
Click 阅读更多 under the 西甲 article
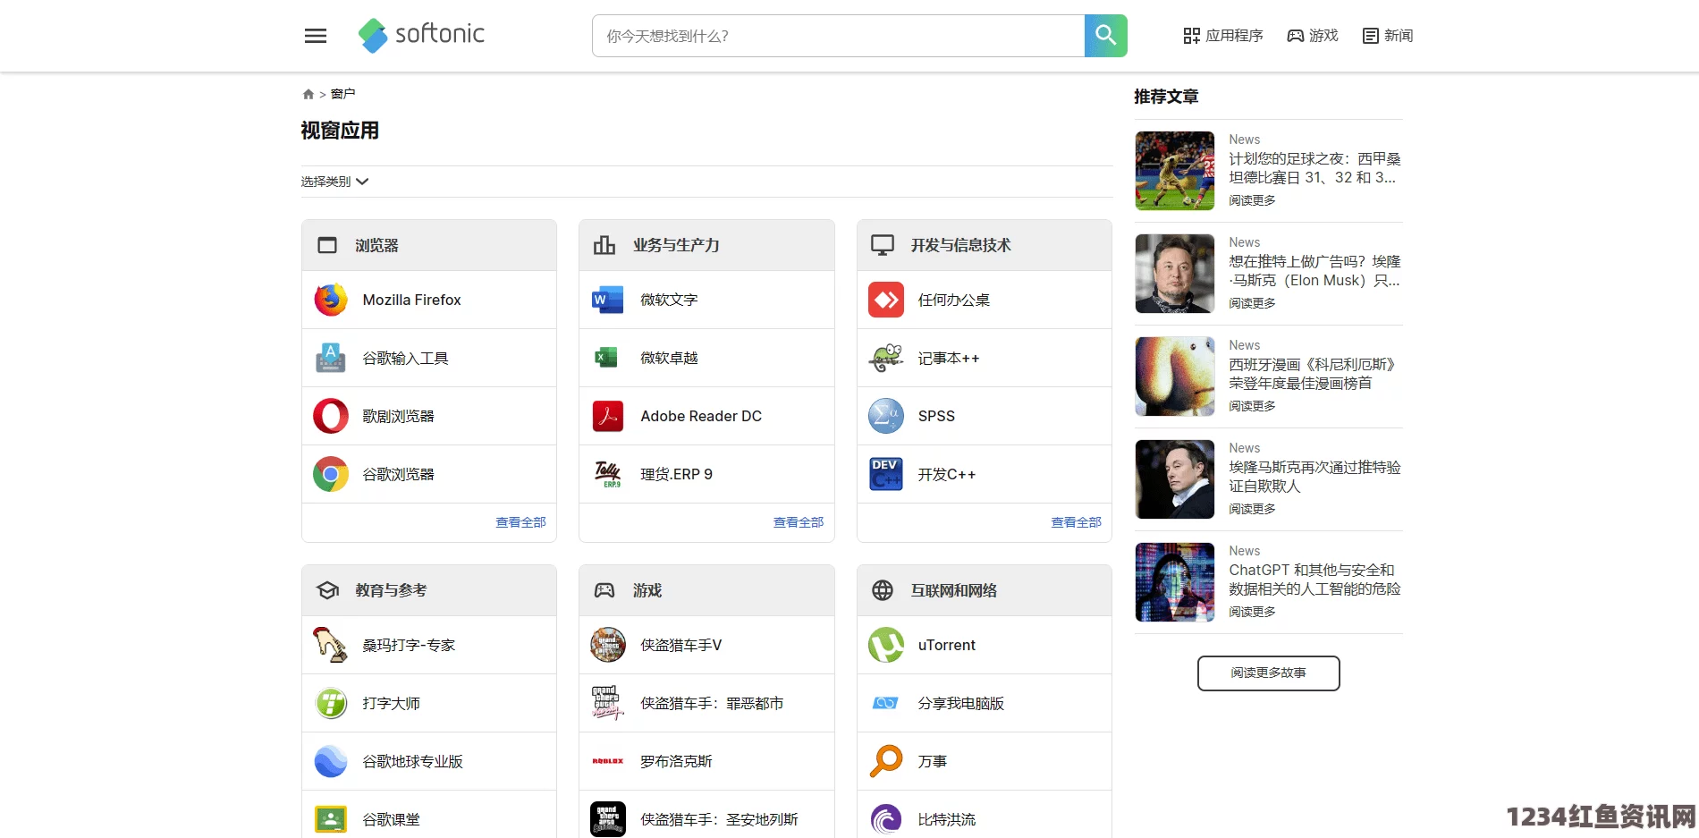[x=1252, y=200]
